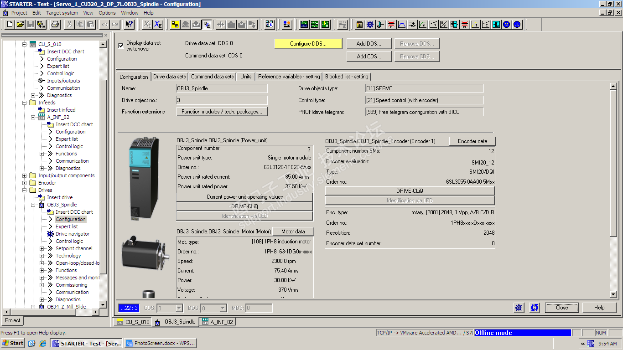Click the Encoder data button
This screenshot has width=623, height=350.
(x=472, y=141)
